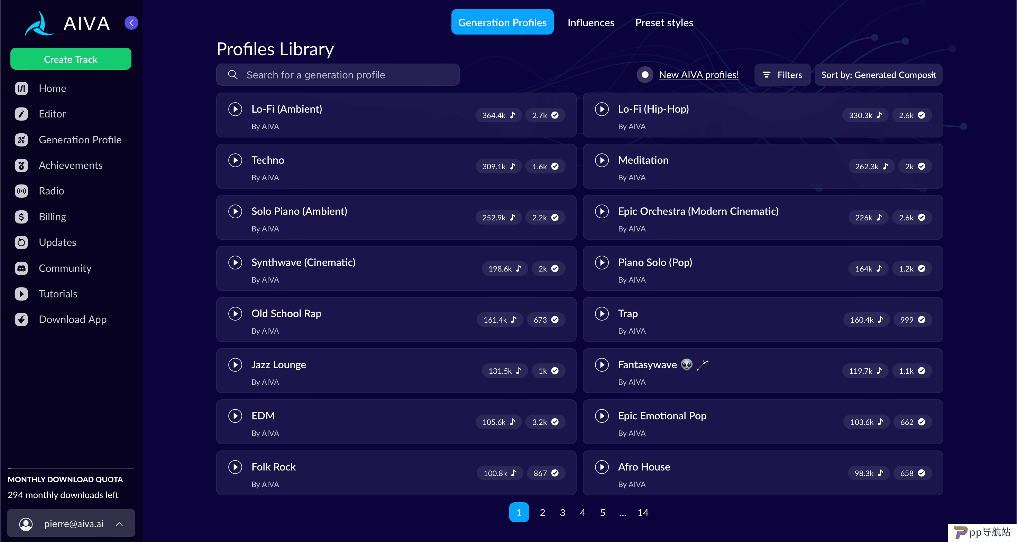
Task: Open the Meditation profile title
Action: [x=643, y=160]
